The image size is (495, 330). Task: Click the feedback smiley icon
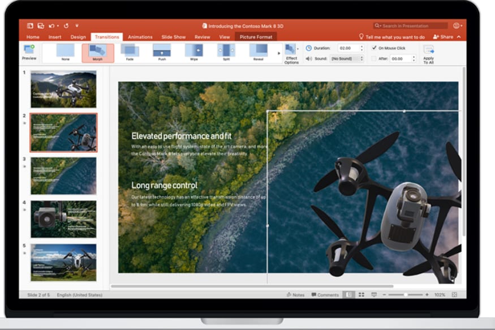pos(456,26)
